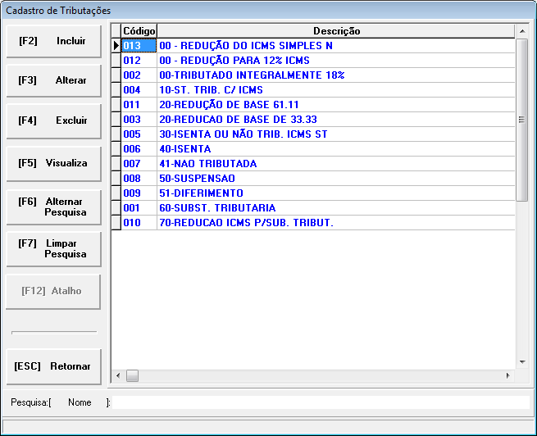
Task: Click the Pesquisa Nome search input field
Action: [320, 402]
